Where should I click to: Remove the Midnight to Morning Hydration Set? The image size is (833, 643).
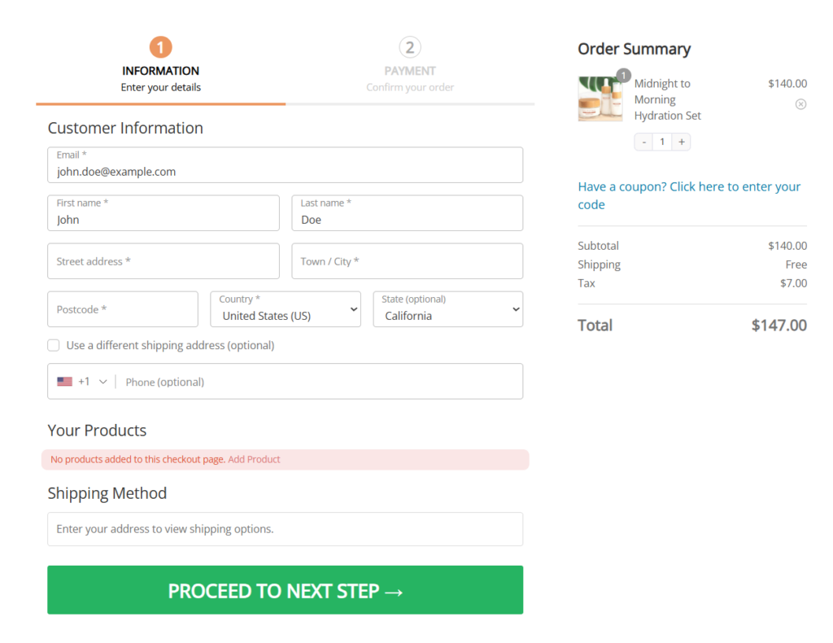click(800, 103)
